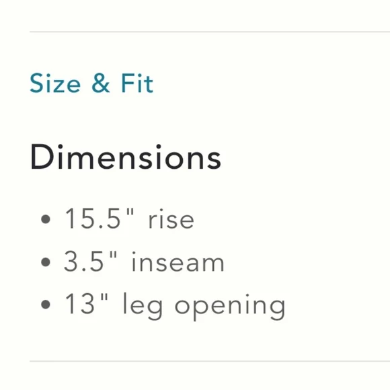Select the 13" leg opening entry
The image size is (390, 390).
[175, 306]
